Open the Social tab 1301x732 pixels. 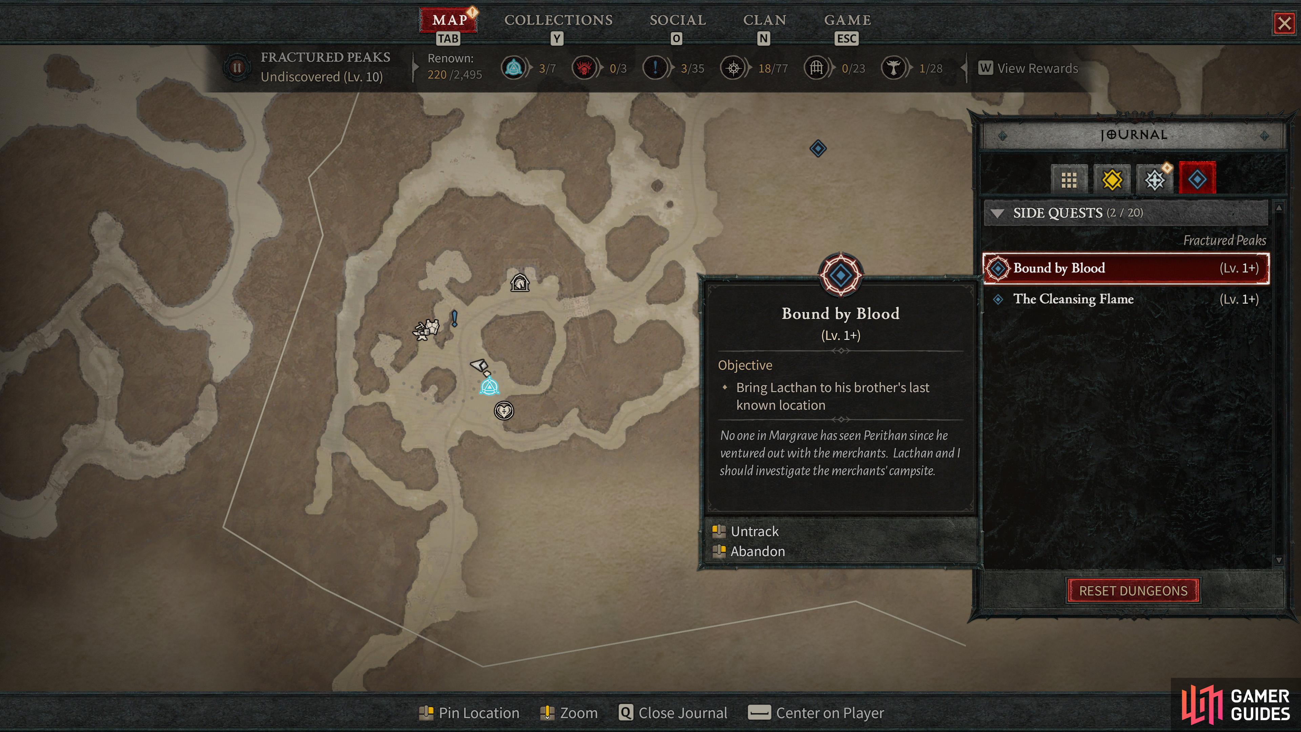tap(677, 20)
